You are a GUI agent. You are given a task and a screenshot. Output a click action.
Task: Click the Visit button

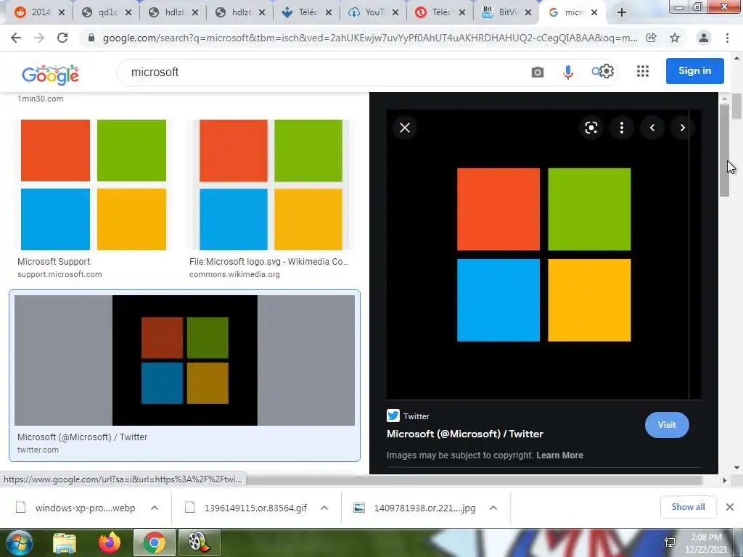tap(667, 425)
